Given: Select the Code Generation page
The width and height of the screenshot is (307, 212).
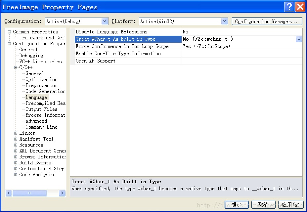Looking at the screenshot, I should [45, 91].
